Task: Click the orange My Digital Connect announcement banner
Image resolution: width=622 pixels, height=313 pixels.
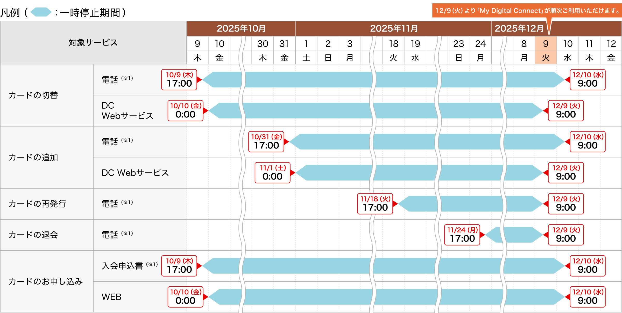Action: [x=527, y=11]
